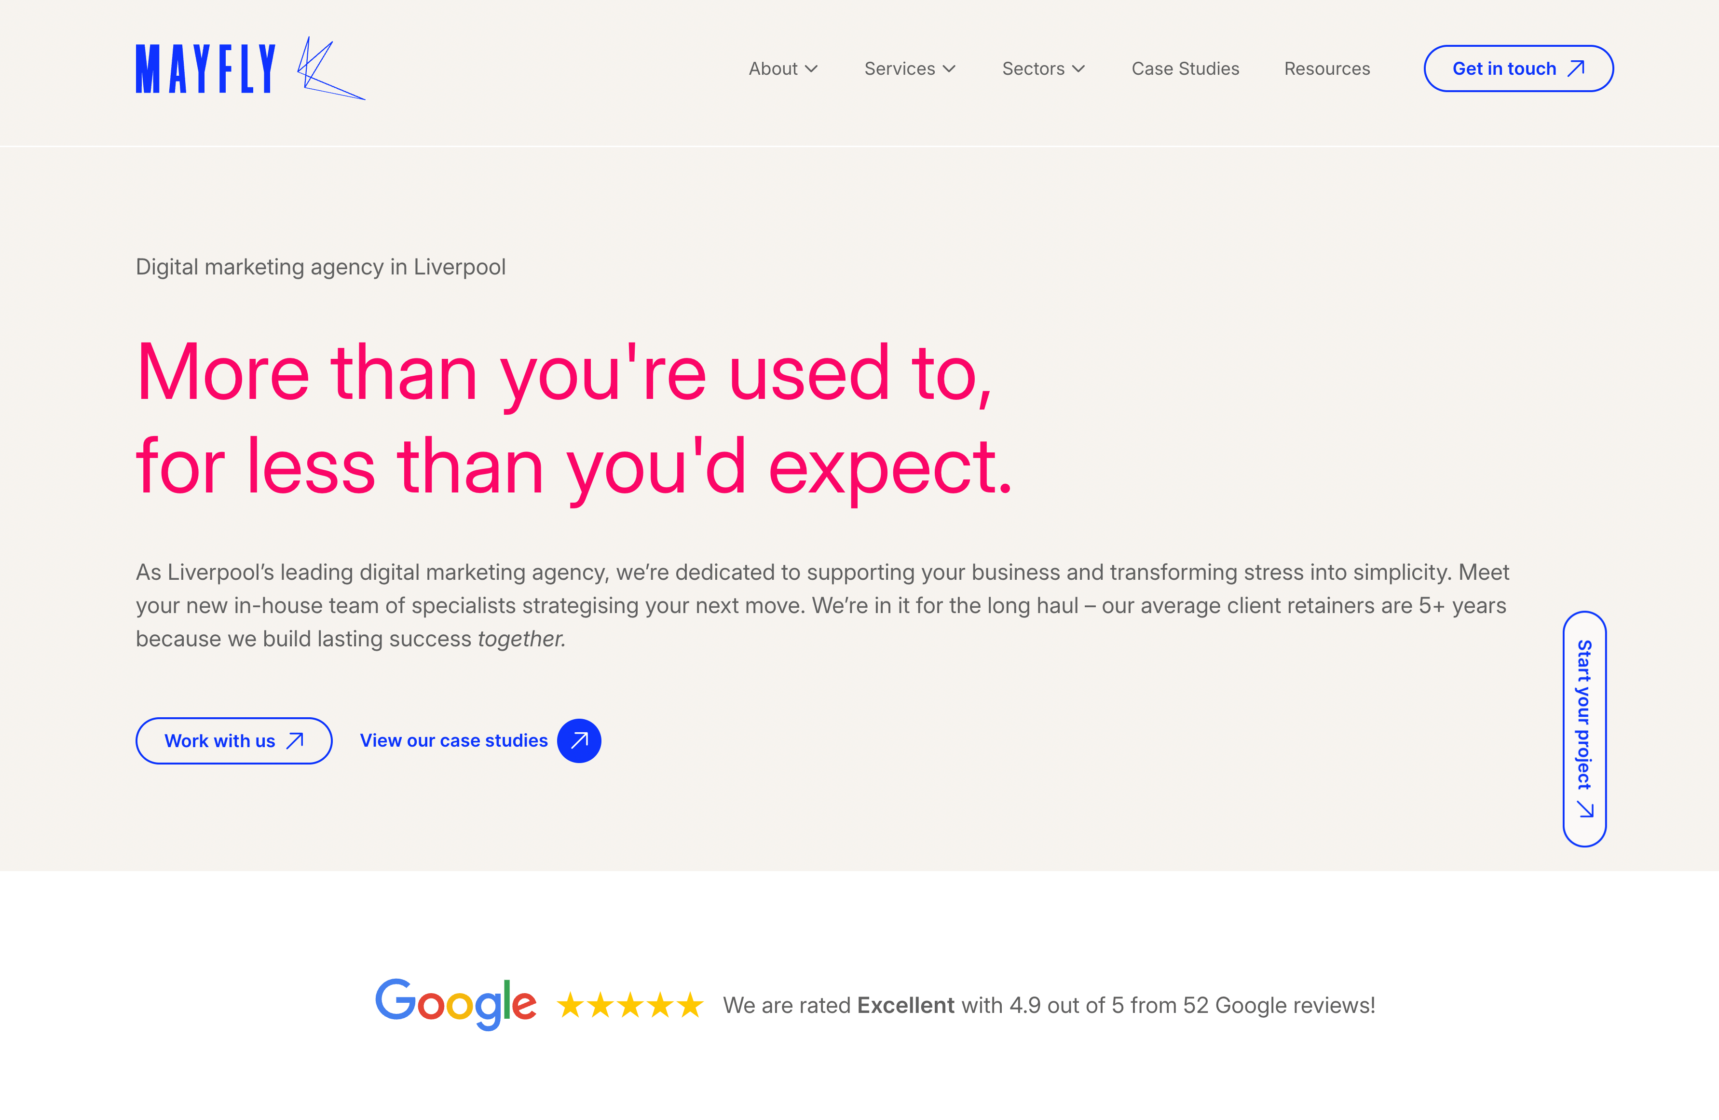Click the Work with us button label
Viewport: 1719px width, 1120px height.
click(x=219, y=741)
